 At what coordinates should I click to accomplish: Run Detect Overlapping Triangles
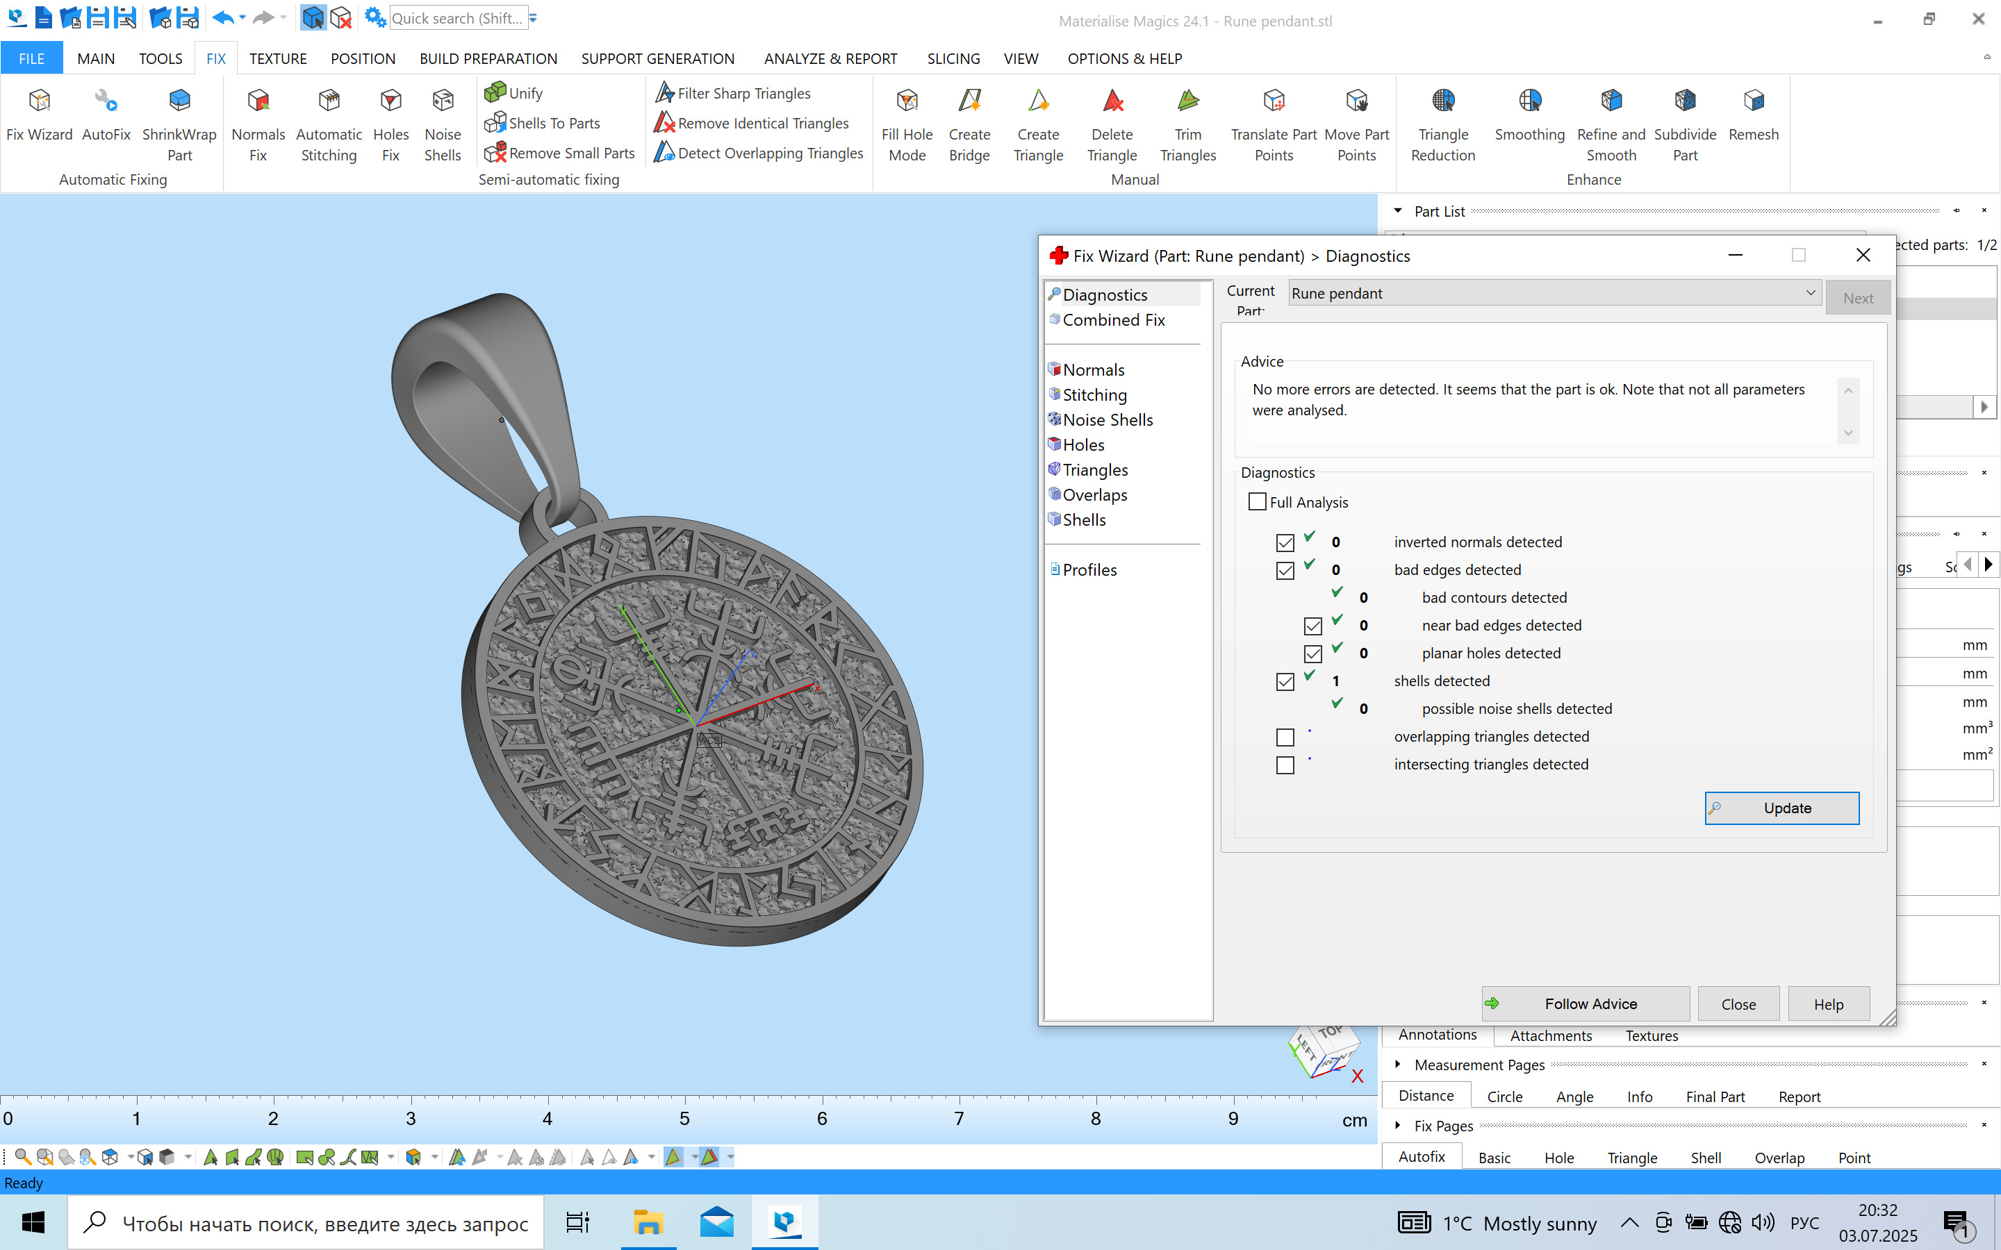tap(759, 153)
